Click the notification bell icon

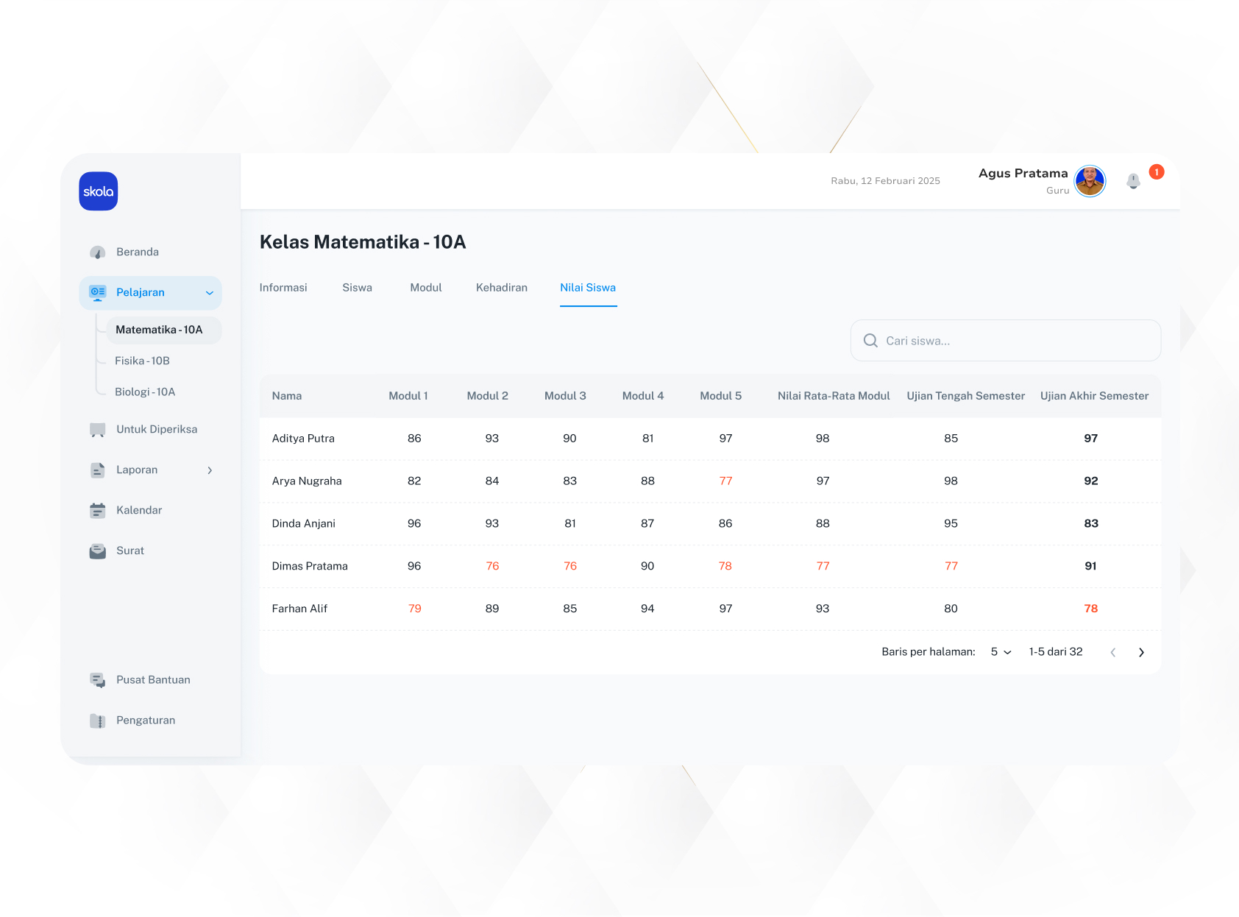(x=1133, y=181)
